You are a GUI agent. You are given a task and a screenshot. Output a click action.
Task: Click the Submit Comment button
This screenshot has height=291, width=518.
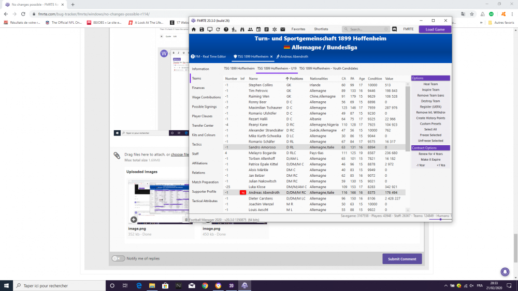402,259
